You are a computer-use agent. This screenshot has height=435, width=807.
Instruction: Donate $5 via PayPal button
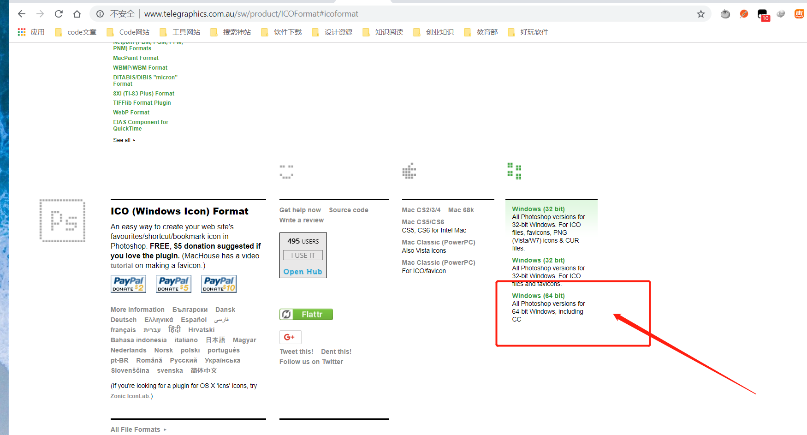[173, 284]
